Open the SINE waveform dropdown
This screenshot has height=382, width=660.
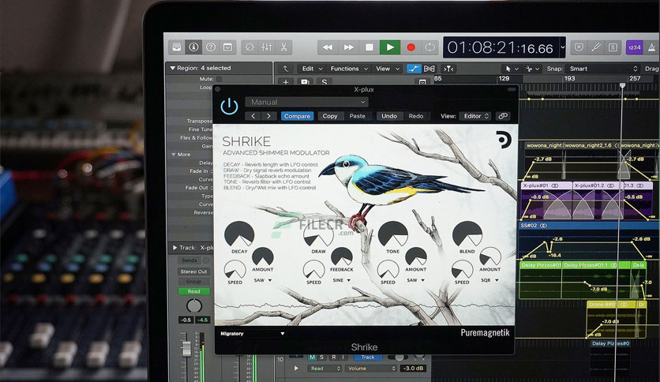coord(341,280)
